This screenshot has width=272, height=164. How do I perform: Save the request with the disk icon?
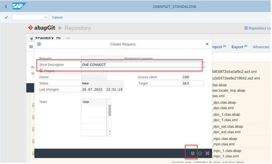point(193,153)
